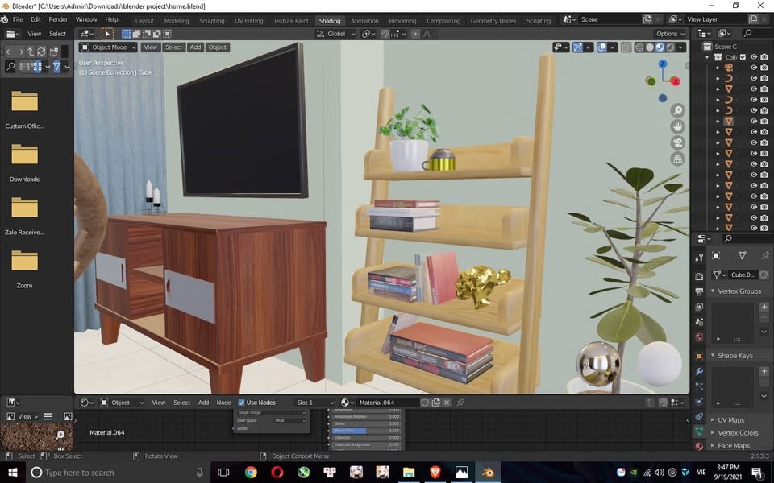Collapse the Vertex Groups panel

coord(713,291)
